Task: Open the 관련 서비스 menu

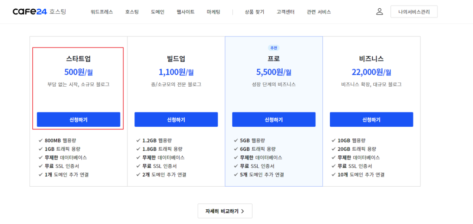Action: coord(319,12)
